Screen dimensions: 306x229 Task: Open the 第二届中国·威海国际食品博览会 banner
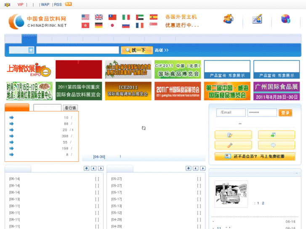point(227,91)
